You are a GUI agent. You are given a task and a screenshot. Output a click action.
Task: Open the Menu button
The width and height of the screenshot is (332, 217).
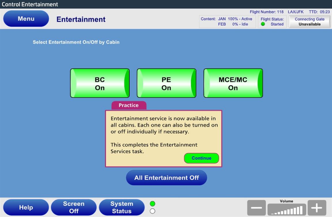coord(26,19)
